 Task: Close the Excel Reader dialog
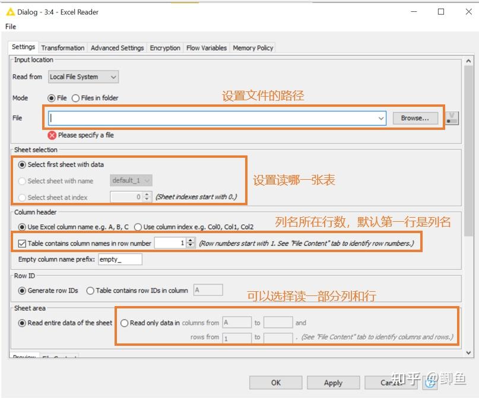468,12
